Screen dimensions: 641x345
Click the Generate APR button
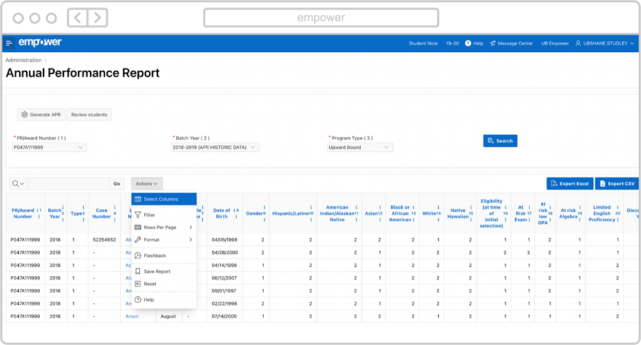(41, 114)
